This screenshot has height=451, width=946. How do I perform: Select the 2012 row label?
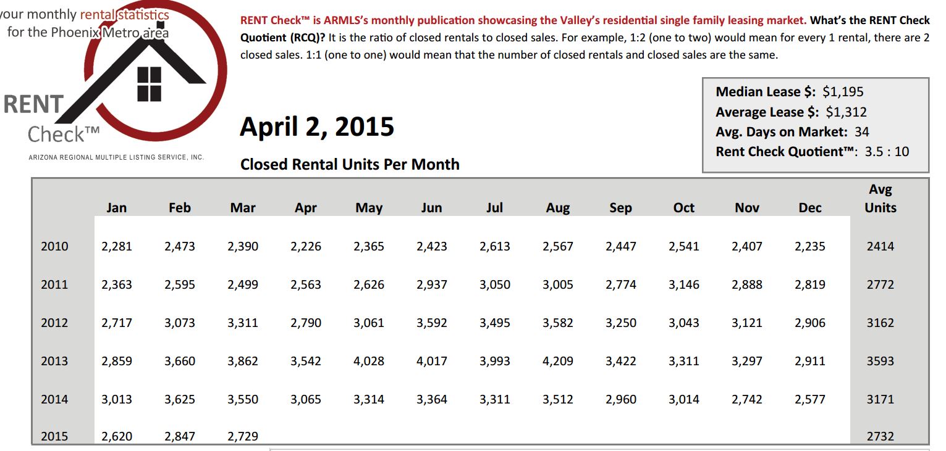pyautogui.click(x=54, y=323)
